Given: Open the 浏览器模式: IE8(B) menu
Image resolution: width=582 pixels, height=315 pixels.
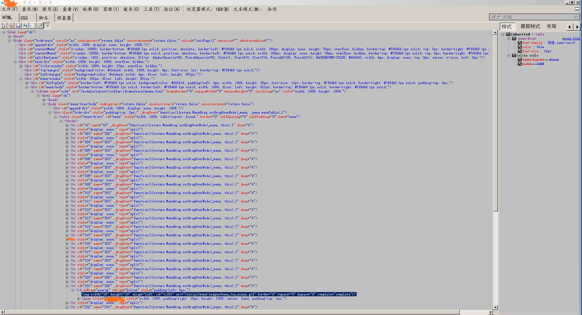Looking at the screenshot, I should pos(208,9).
